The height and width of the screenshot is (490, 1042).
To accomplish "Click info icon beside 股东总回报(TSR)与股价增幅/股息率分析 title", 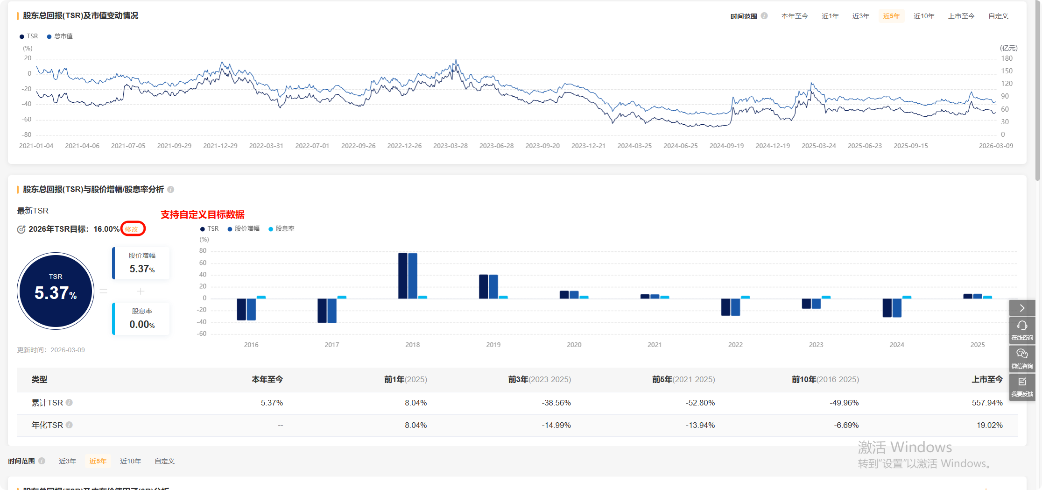I will tap(171, 190).
